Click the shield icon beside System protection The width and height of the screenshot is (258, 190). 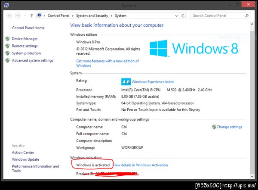(7, 53)
